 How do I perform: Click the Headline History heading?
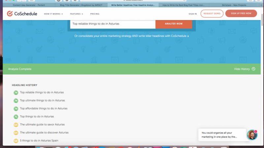pos(24,85)
